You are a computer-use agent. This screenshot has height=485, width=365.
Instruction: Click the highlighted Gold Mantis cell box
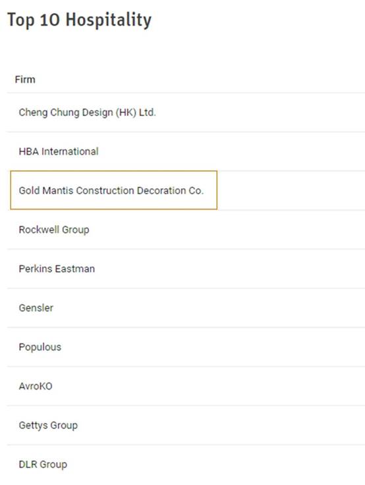pos(113,190)
